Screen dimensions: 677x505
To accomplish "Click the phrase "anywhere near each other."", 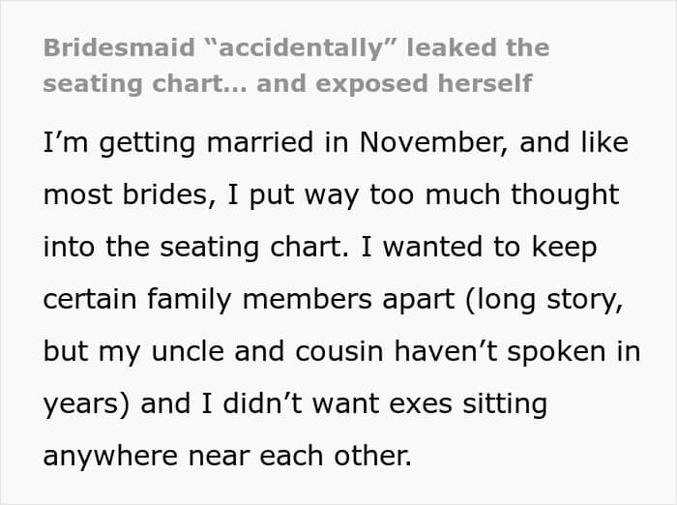I will 227,455.
